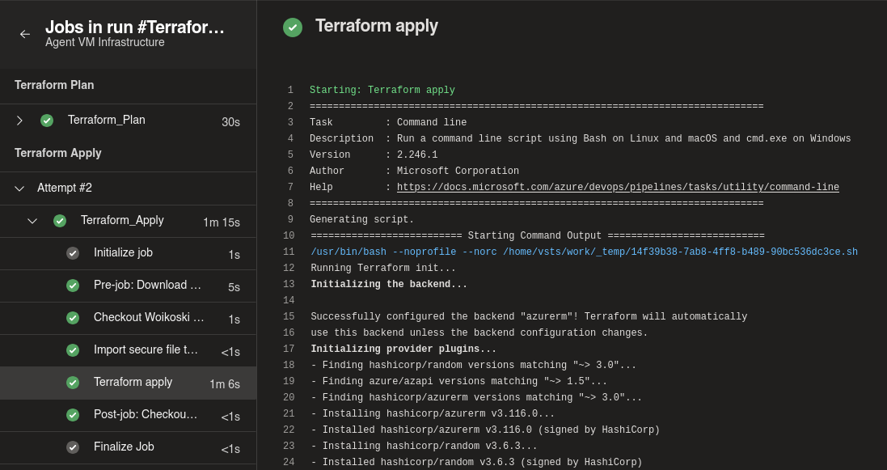Image resolution: width=887 pixels, height=470 pixels.
Task: Collapse the Terraform_Apply job steps
Action: point(32,220)
